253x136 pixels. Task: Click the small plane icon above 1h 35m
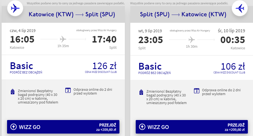tap(63, 39)
